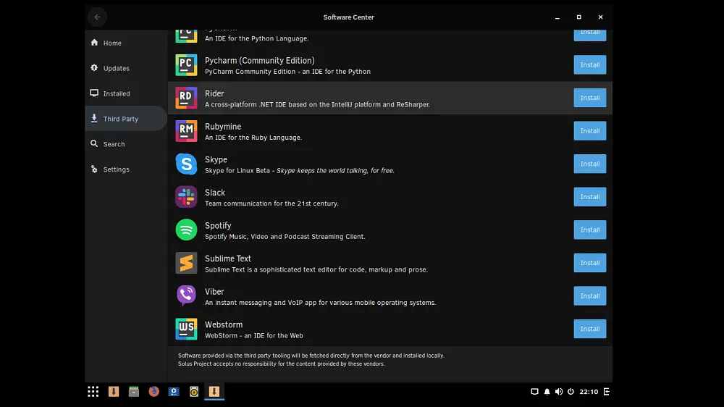Click the Skype logo icon

(186, 164)
